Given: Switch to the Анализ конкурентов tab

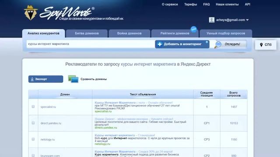Looking at the screenshot, I should 44,33.
